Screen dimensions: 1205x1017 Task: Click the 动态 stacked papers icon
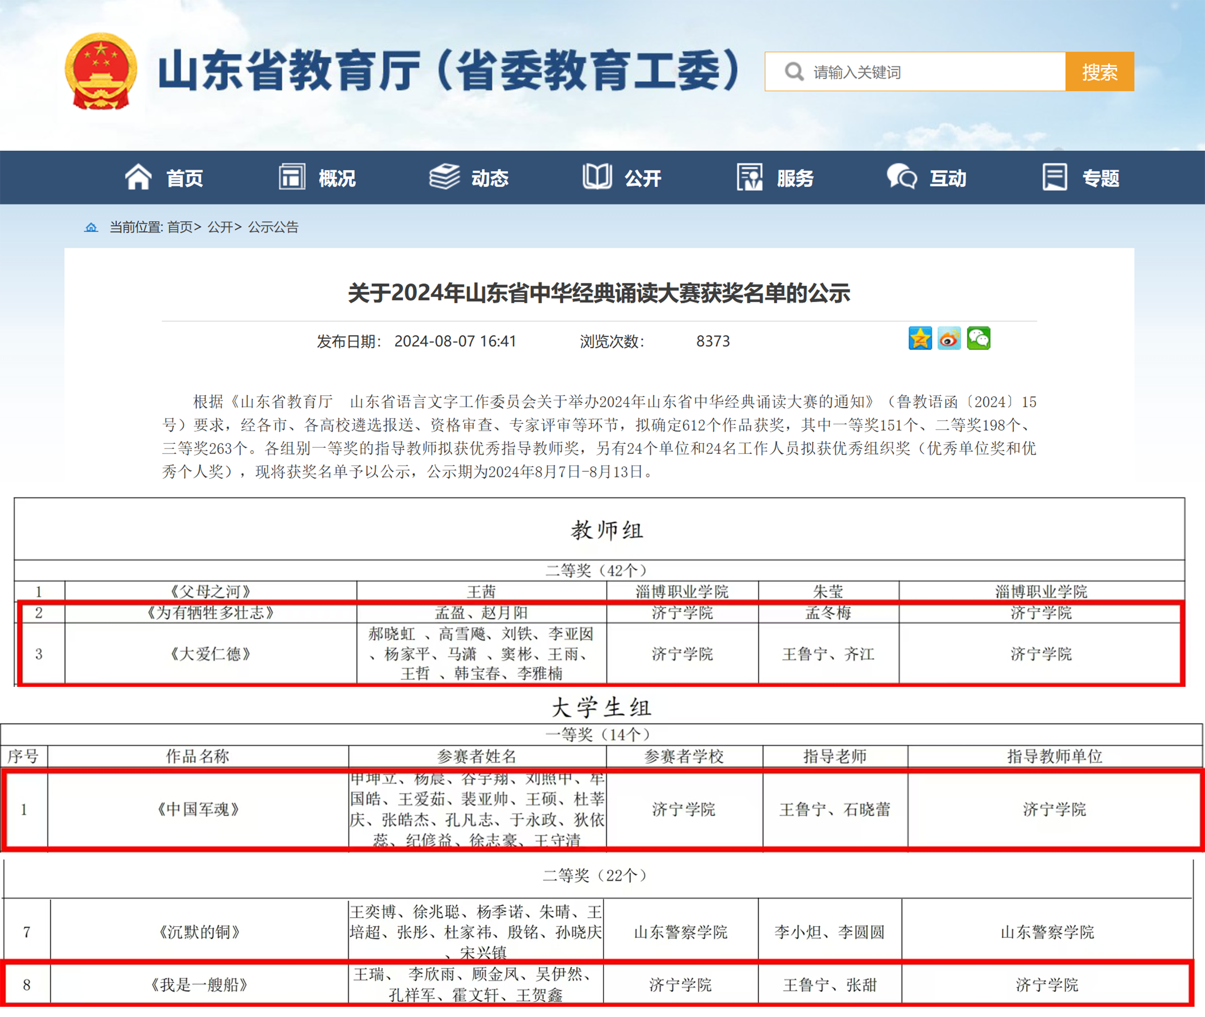(x=444, y=177)
